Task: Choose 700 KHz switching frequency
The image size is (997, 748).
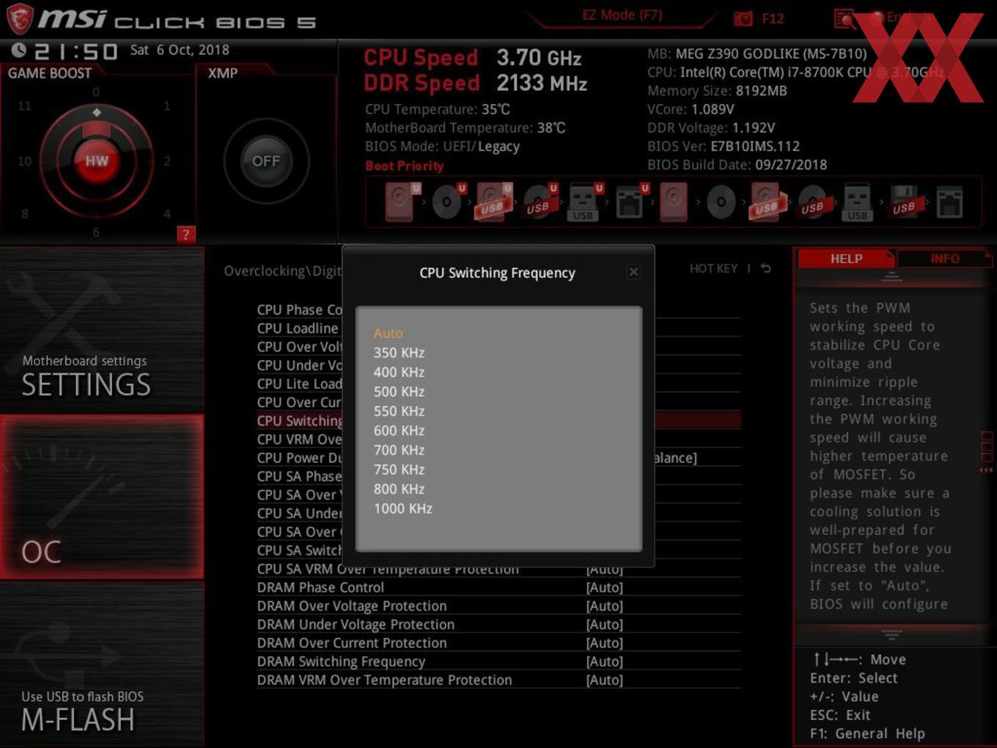Action: click(399, 450)
